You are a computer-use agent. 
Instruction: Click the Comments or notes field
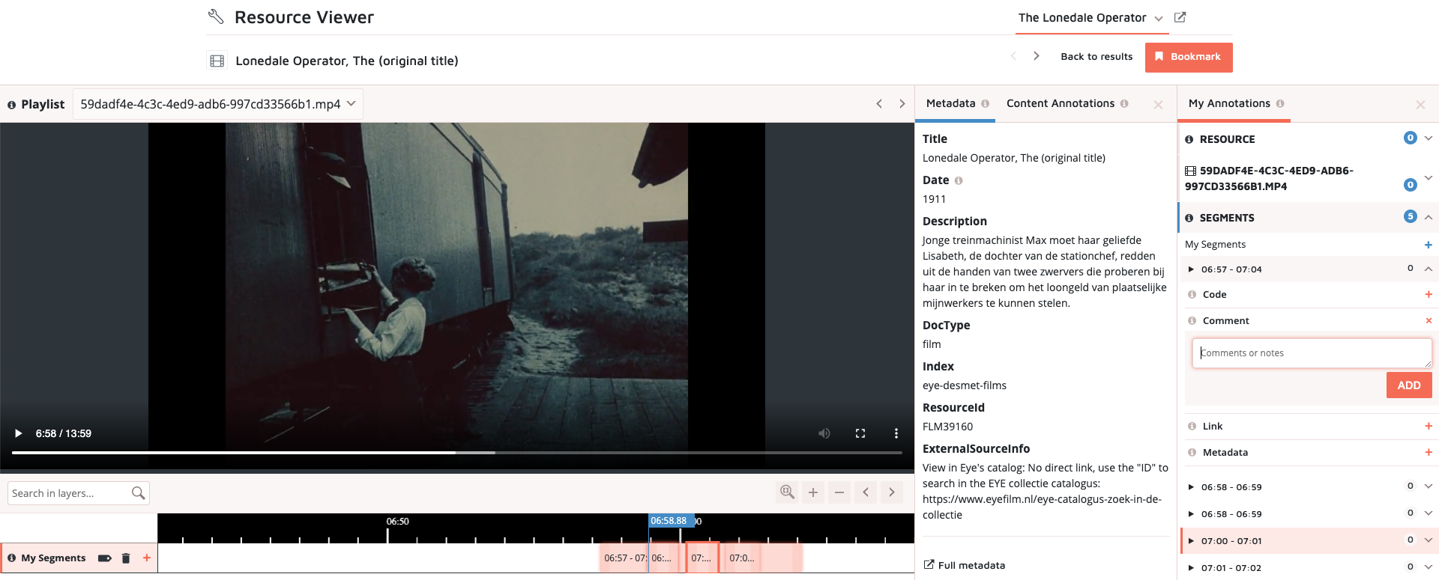pyautogui.click(x=1310, y=353)
